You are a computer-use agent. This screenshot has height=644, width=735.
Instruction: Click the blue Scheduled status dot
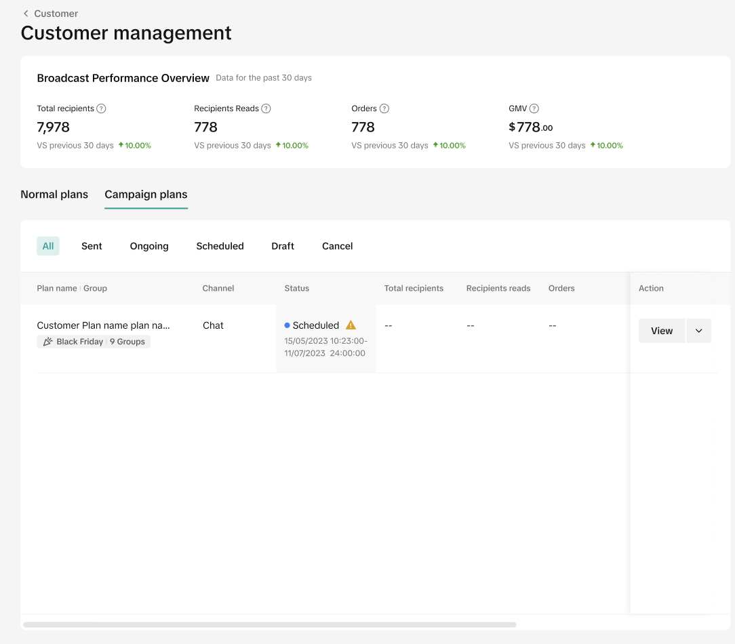pos(287,325)
